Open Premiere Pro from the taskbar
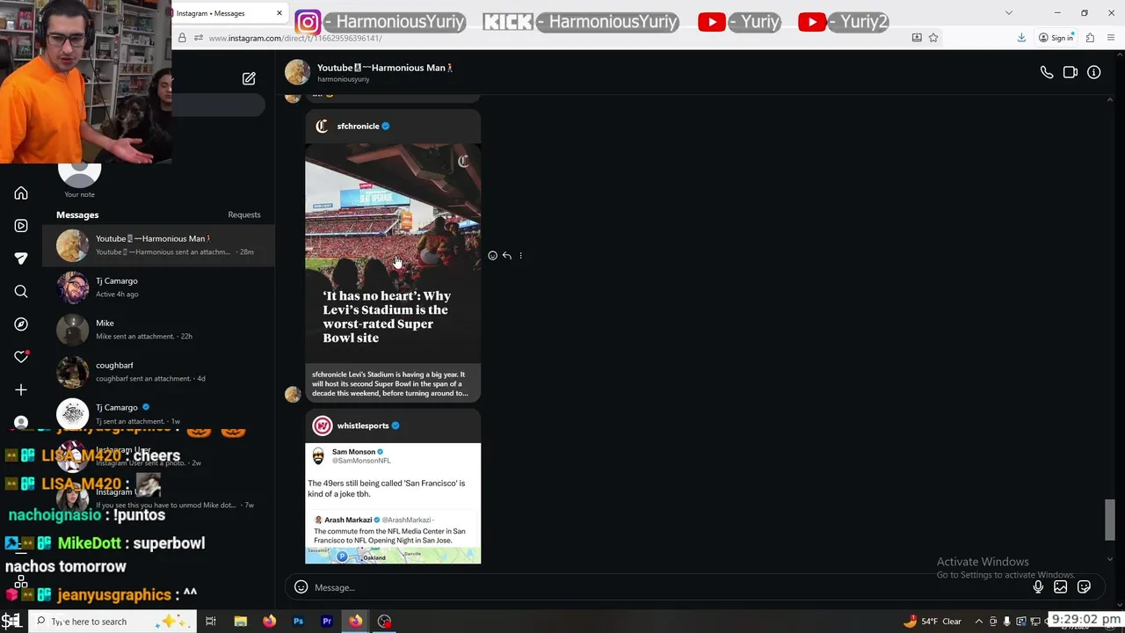Image resolution: width=1125 pixels, height=633 pixels. pos(327,622)
